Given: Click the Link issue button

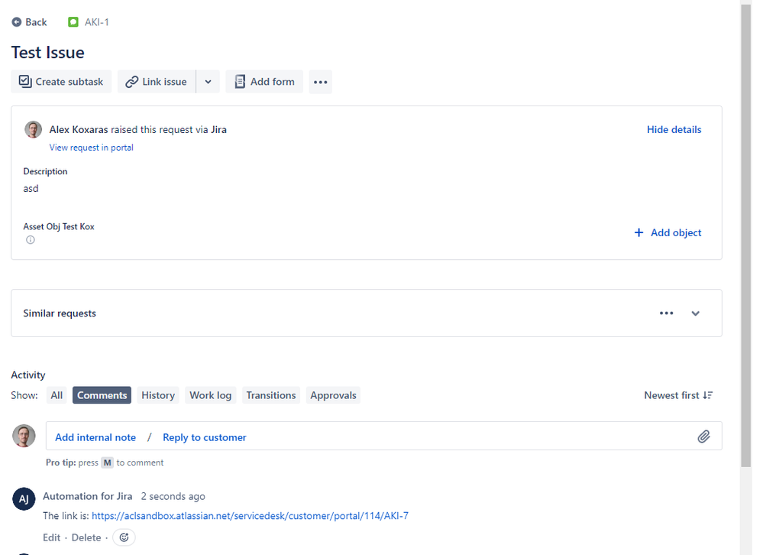Looking at the screenshot, I should pyautogui.click(x=157, y=81).
